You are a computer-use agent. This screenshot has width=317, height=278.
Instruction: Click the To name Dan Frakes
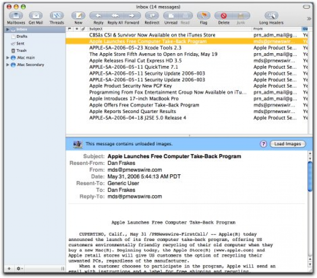[121, 190]
